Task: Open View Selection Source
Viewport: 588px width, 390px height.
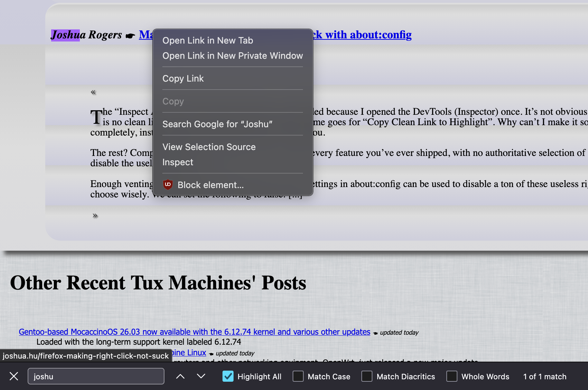Action: (209, 147)
